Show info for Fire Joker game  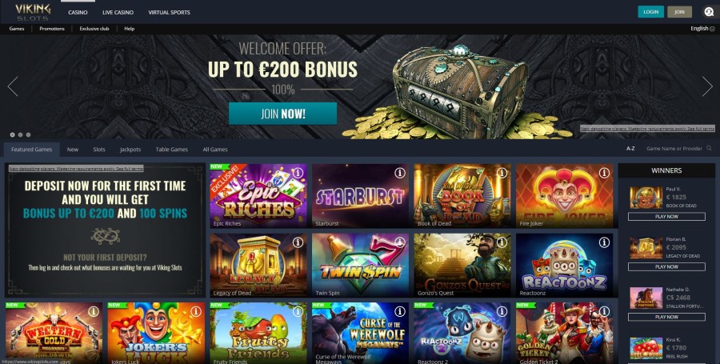(604, 173)
